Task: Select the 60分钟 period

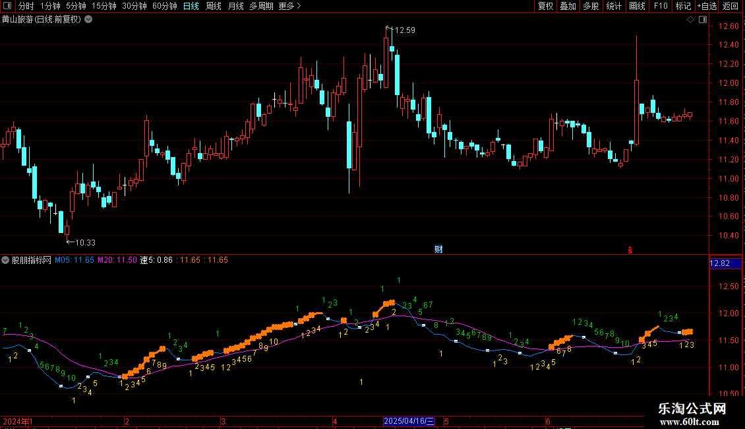Action: pos(164,6)
